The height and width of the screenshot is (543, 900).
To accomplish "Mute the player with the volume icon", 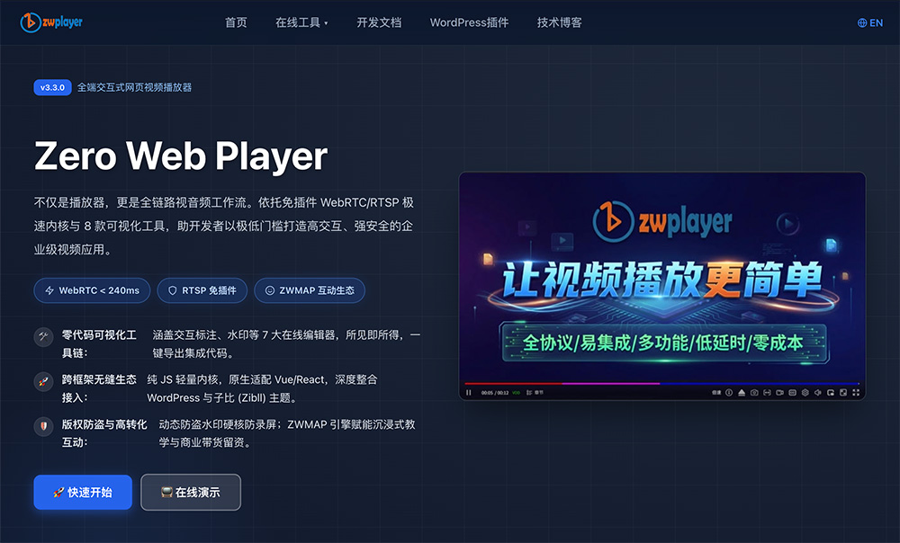I will click(x=818, y=393).
